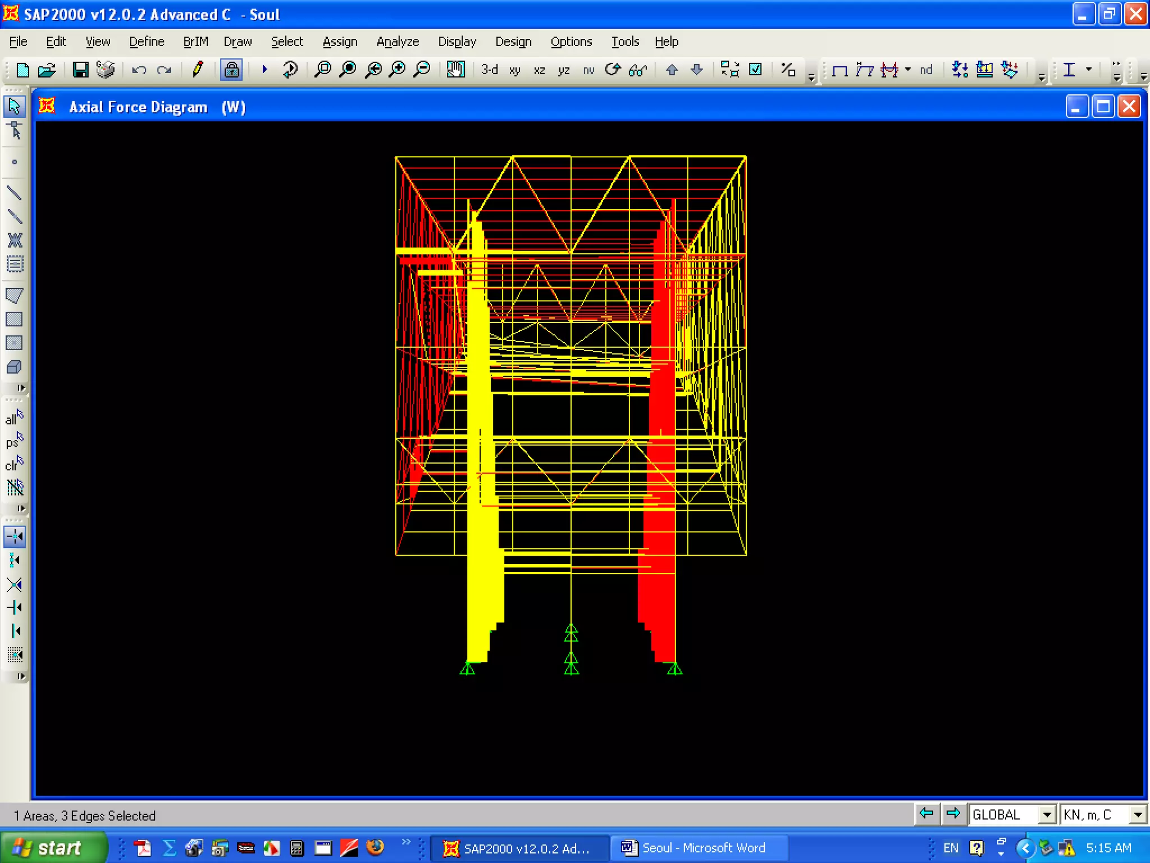The image size is (1150, 863).
Task: Open the KN, m, C units dropdown
Action: 1137,815
